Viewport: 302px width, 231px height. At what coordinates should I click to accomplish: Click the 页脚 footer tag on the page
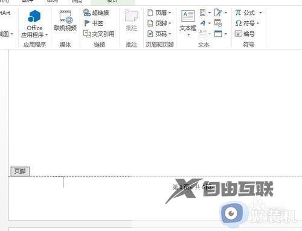click(x=20, y=171)
